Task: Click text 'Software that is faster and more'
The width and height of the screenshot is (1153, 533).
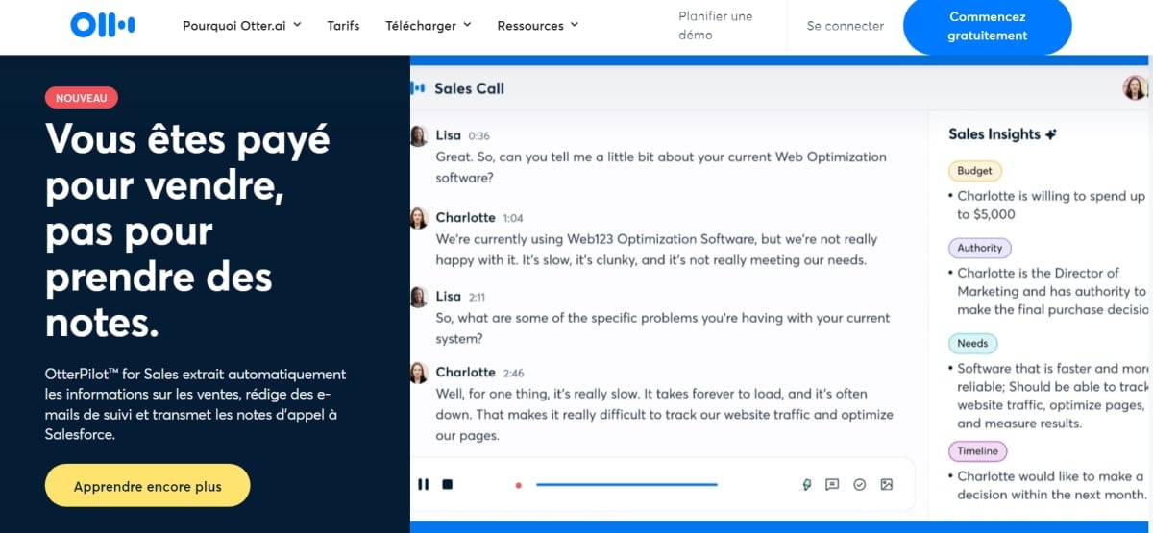Action: (1053, 368)
